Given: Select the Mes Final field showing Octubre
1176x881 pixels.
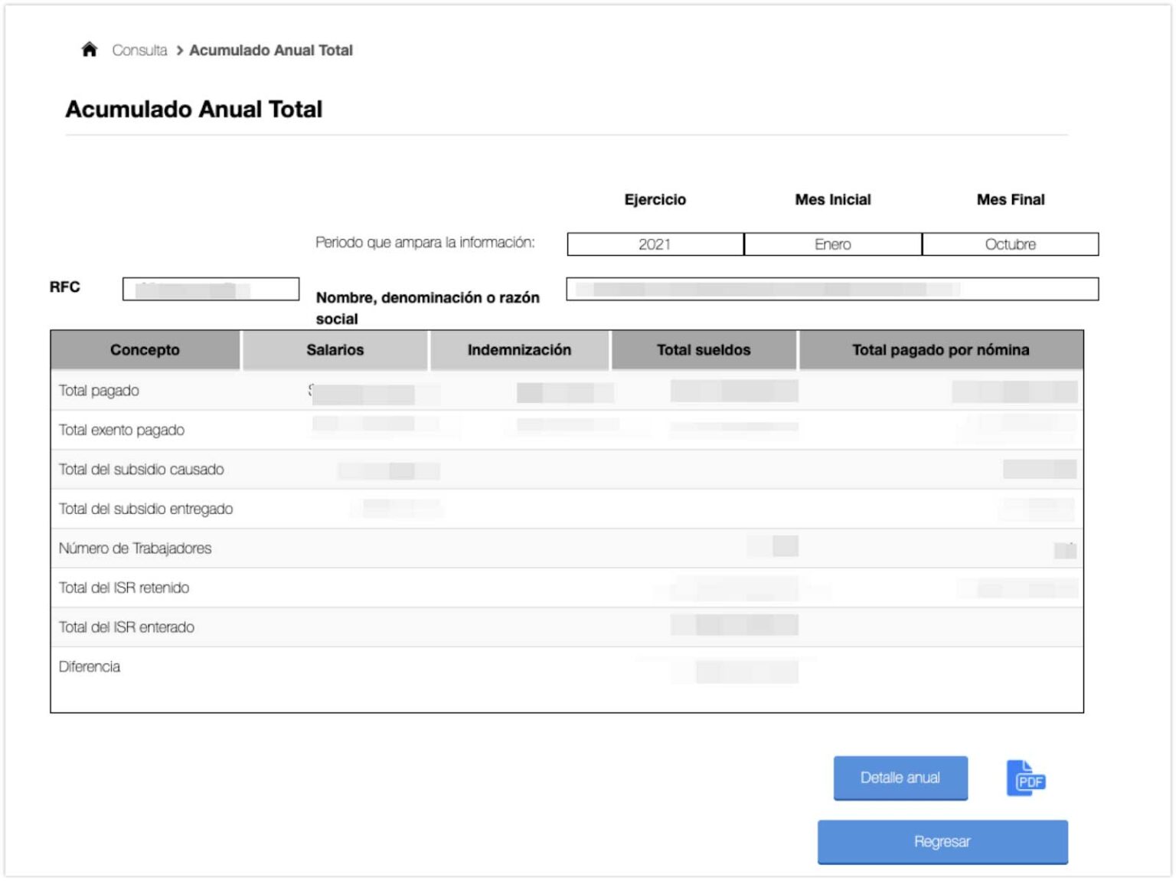Looking at the screenshot, I should coord(1010,244).
